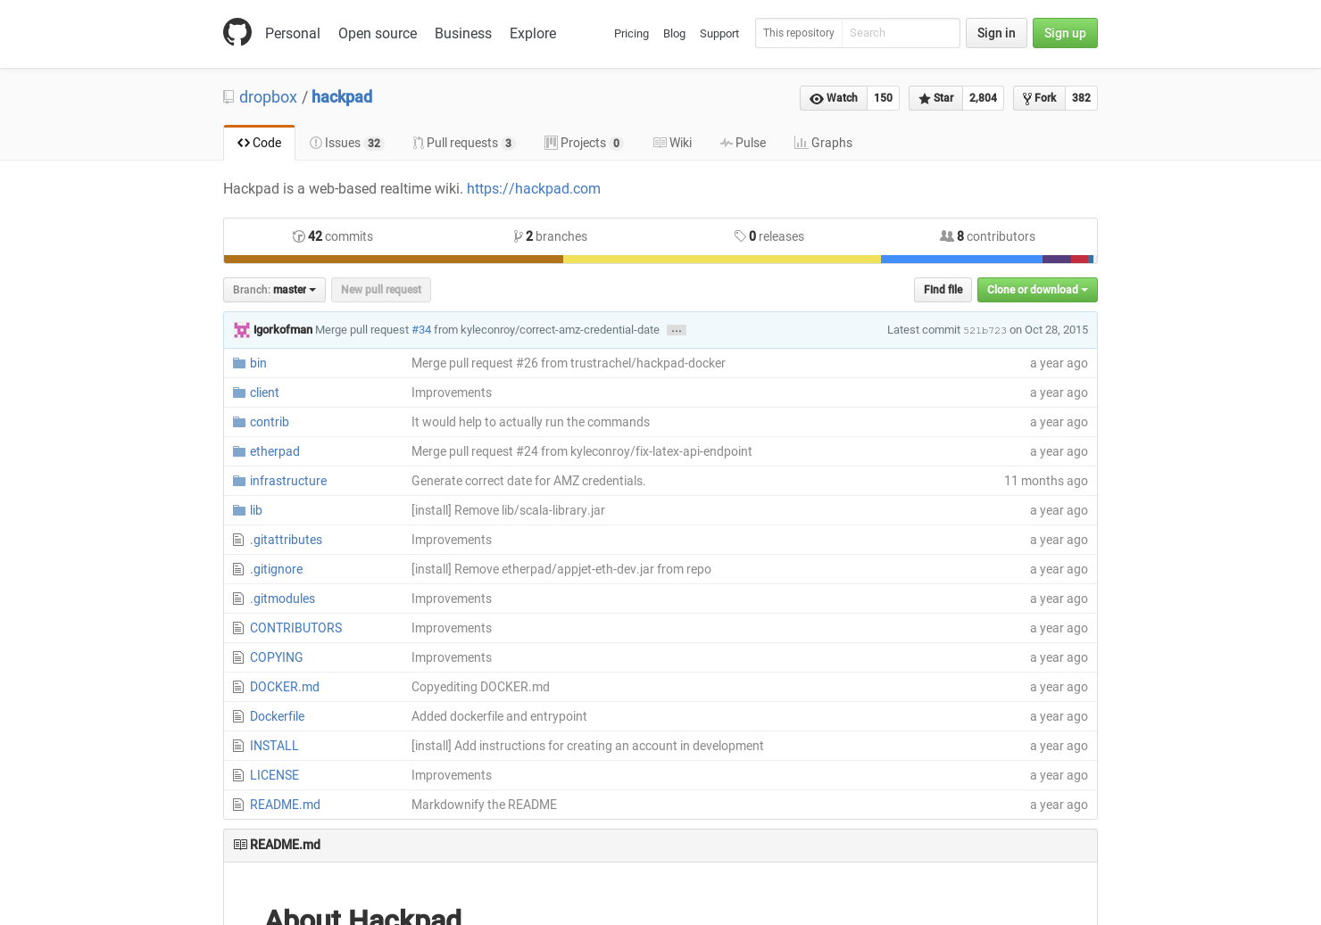Viewport: 1321px width, 925px height.
Task: Star the hackpad repository
Action: pyautogui.click(x=935, y=98)
